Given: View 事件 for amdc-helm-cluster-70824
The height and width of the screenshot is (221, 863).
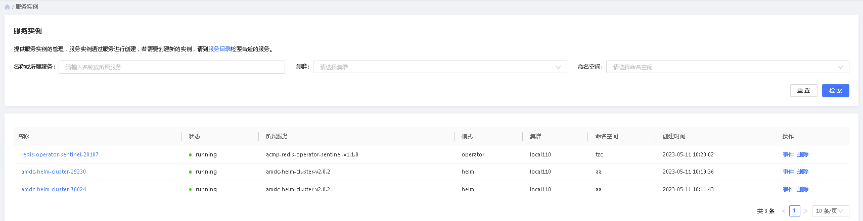Looking at the screenshot, I should (x=788, y=189).
